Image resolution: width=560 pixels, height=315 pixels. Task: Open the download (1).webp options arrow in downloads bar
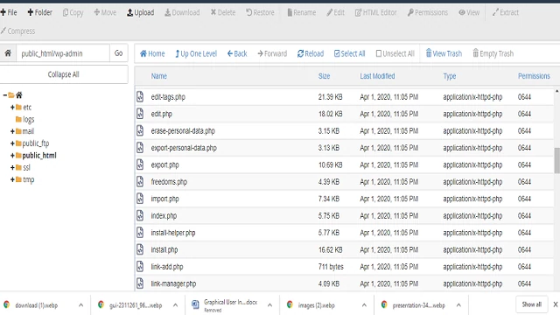(x=80, y=305)
